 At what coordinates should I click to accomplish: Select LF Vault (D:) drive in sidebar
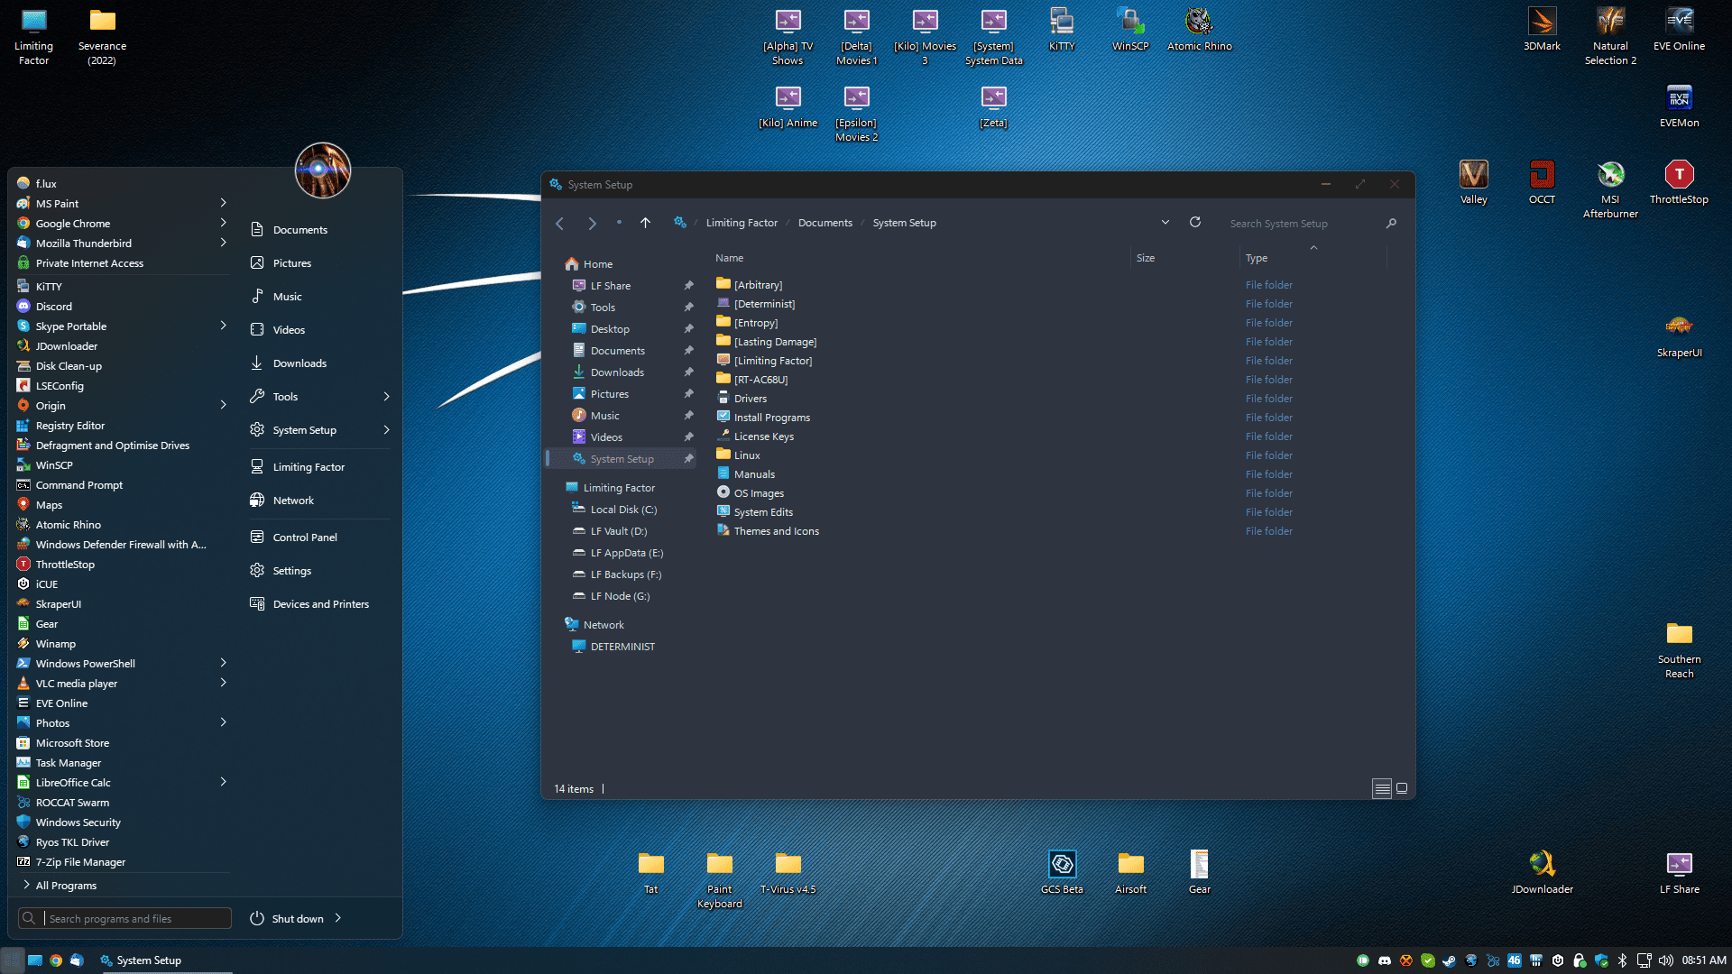coord(619,531)
